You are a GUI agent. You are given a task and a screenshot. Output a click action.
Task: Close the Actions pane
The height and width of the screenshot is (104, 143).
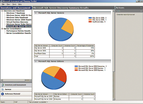[141, 8]
